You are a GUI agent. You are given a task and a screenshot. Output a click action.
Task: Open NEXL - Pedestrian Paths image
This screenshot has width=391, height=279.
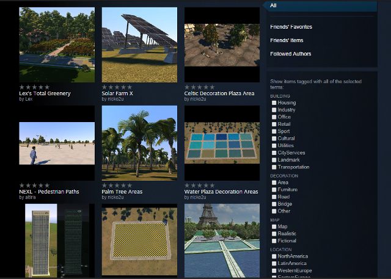[57, 143]
